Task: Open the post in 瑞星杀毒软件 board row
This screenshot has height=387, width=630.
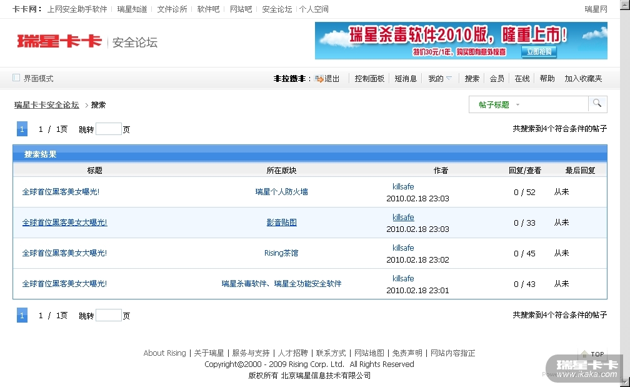Action: pyautogui.click(x=65, y=284)
